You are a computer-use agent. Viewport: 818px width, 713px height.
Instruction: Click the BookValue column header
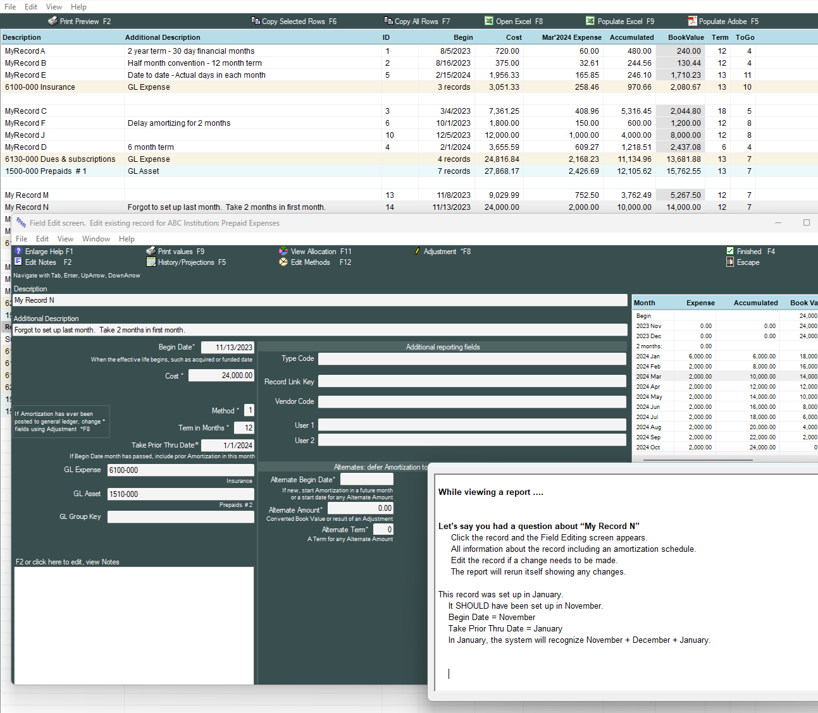tap(686, 37)
